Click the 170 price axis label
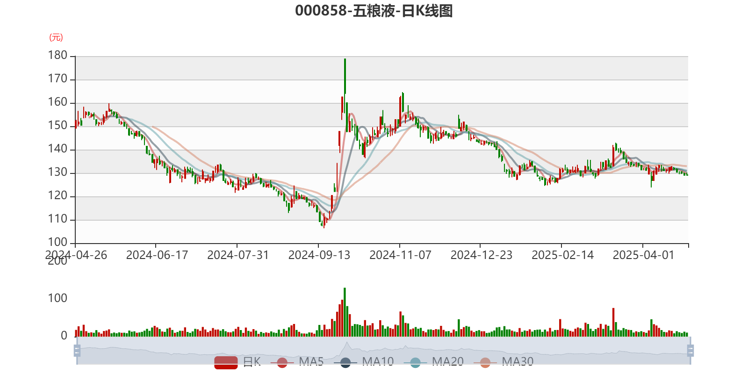This screenshot has height=374, width=748. [x=58, y=79]
